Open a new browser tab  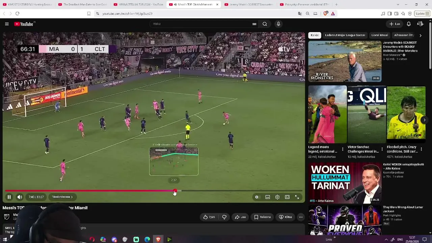point(336,5)
